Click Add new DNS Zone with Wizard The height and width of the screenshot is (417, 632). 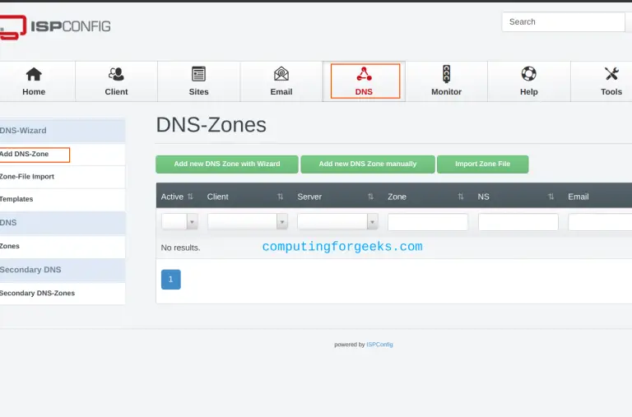[x=226, y=164]
